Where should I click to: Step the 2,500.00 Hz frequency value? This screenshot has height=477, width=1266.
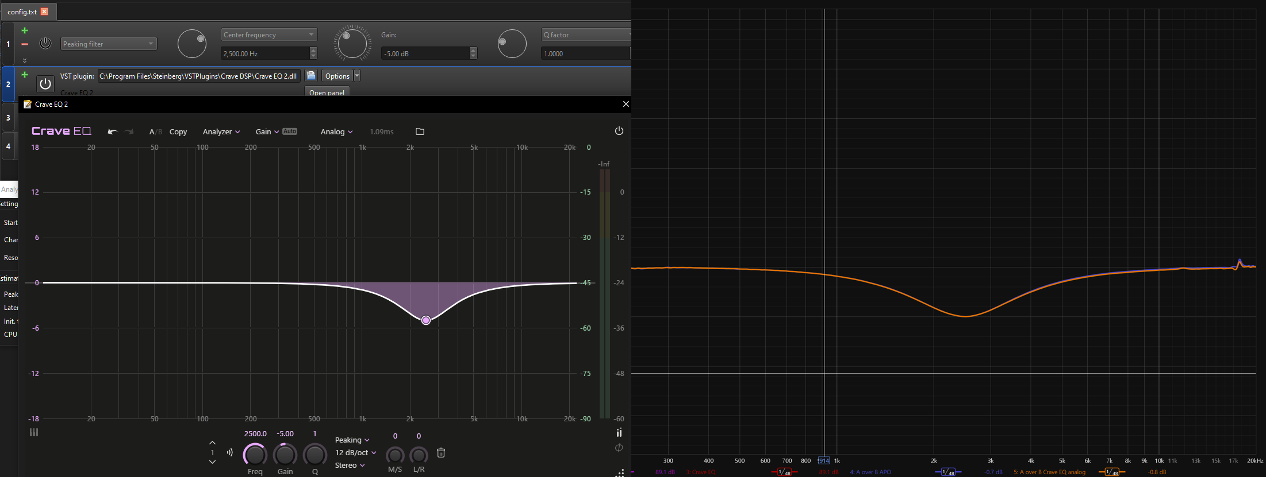(313, 53)
